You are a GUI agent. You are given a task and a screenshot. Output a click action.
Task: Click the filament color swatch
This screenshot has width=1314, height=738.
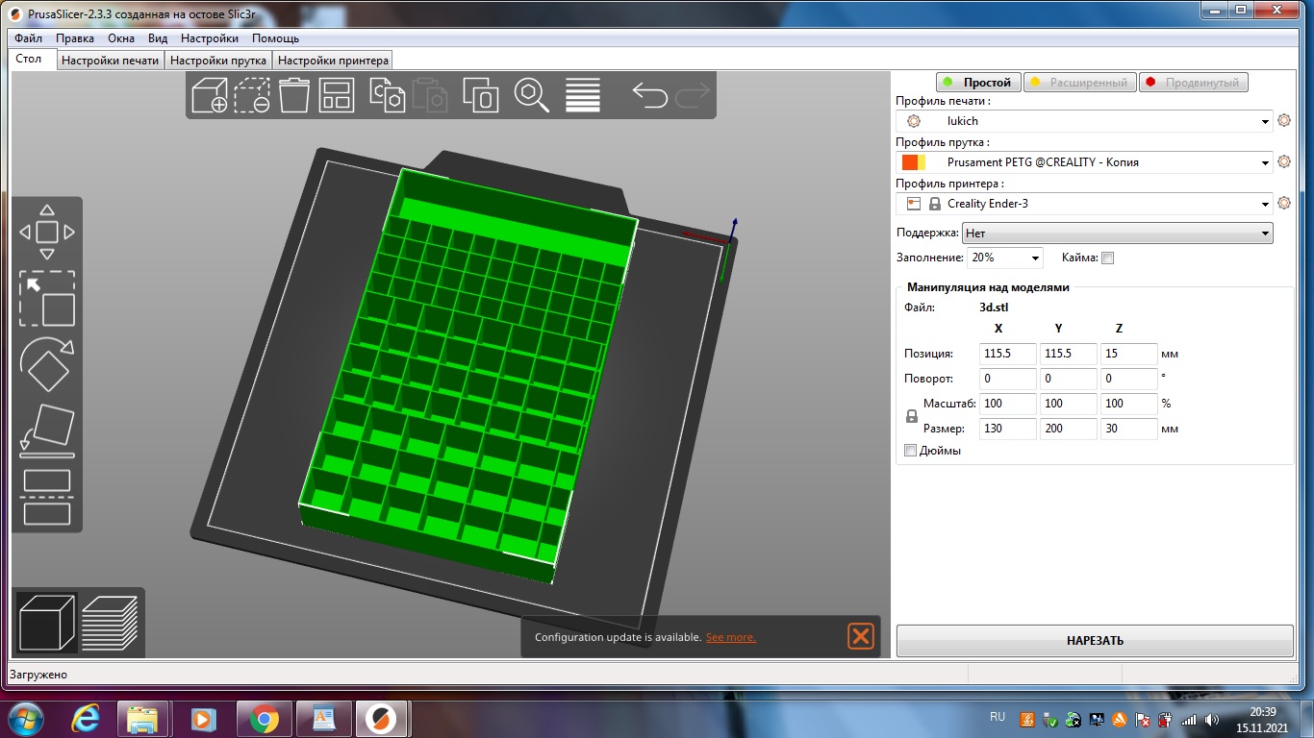tap(914, 162)
